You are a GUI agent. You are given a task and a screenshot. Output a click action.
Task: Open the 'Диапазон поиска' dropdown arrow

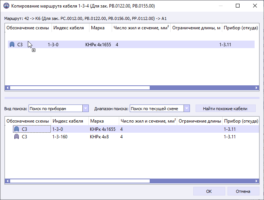tap(187, 109)
